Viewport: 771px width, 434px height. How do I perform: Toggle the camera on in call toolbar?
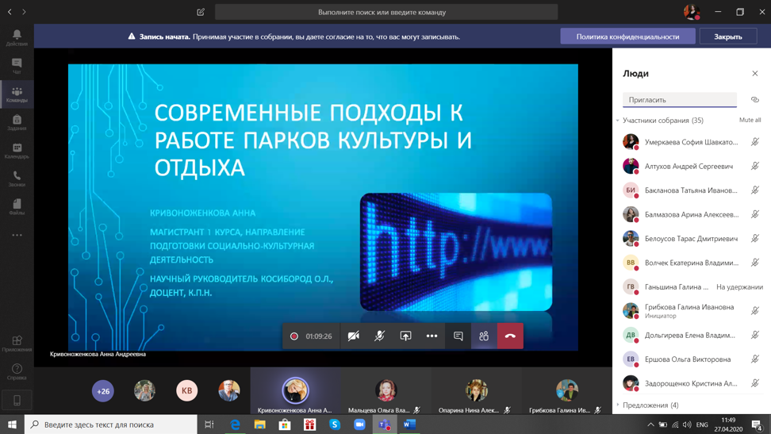click(354, 336)
